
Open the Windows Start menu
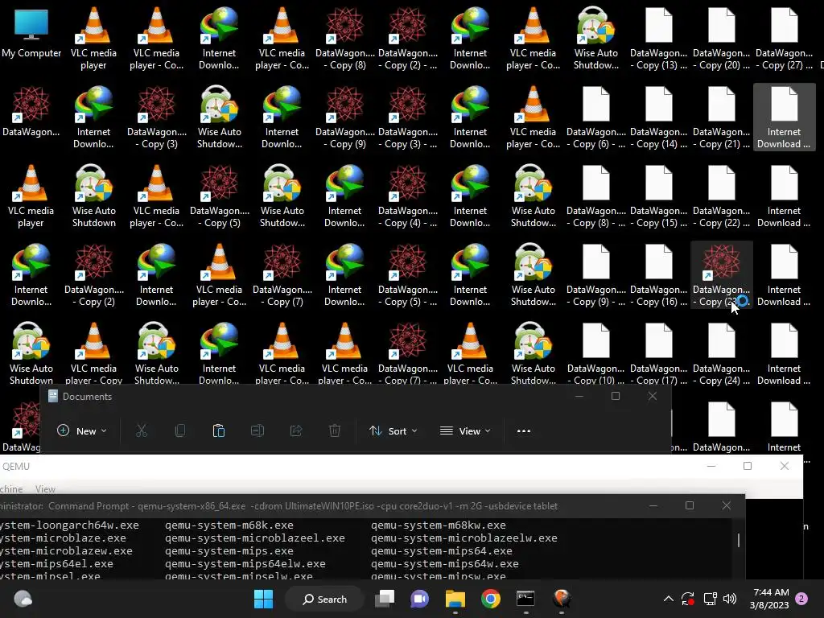tap(263, 599)
